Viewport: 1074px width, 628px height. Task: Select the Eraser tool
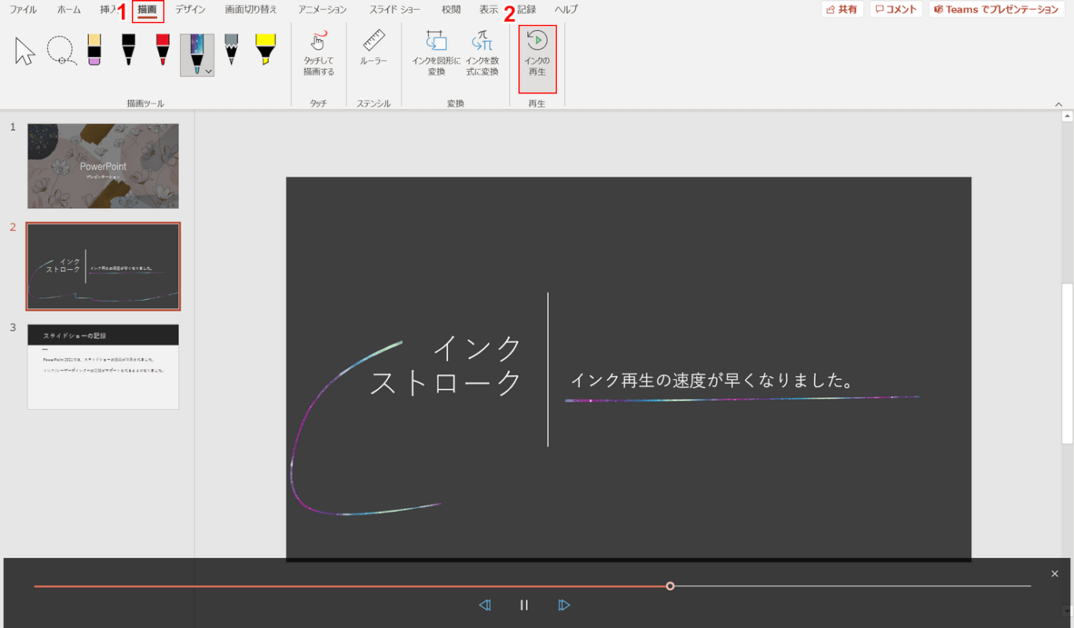coord(94,51)
